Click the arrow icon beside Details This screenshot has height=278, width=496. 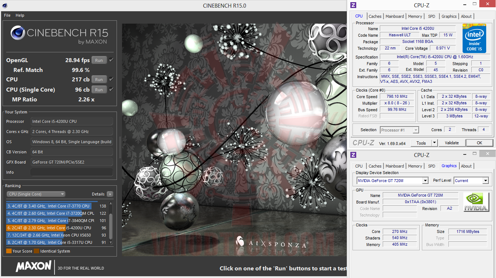coord(110,194)
